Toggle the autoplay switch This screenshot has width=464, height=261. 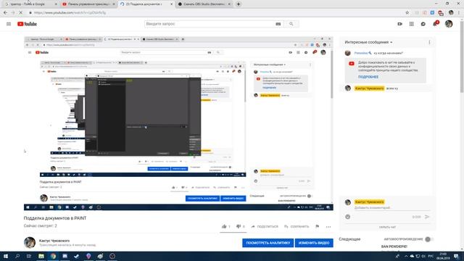pyautogui.click(x=428, y=239)
